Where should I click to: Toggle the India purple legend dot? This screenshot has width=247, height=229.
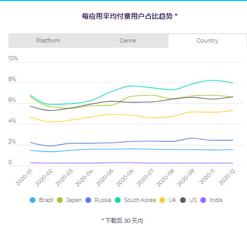(203, 200)
